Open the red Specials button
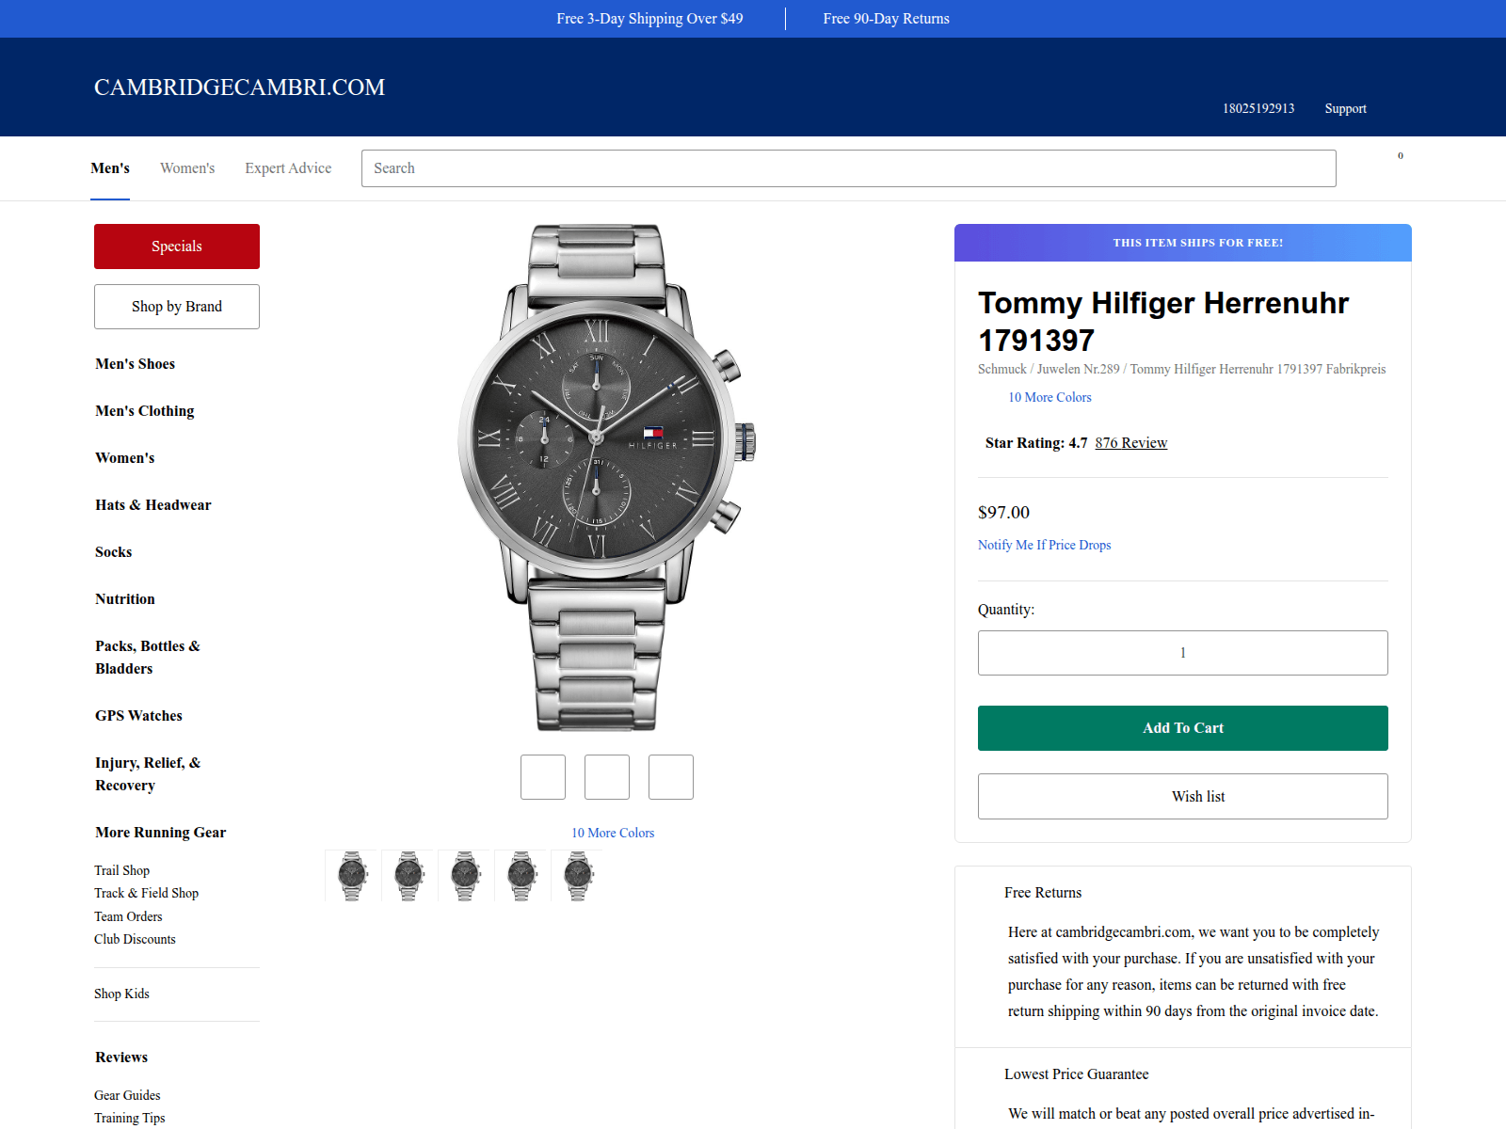The width and height of the screenshot is (1506, 1129). click(x=177, y=246)
